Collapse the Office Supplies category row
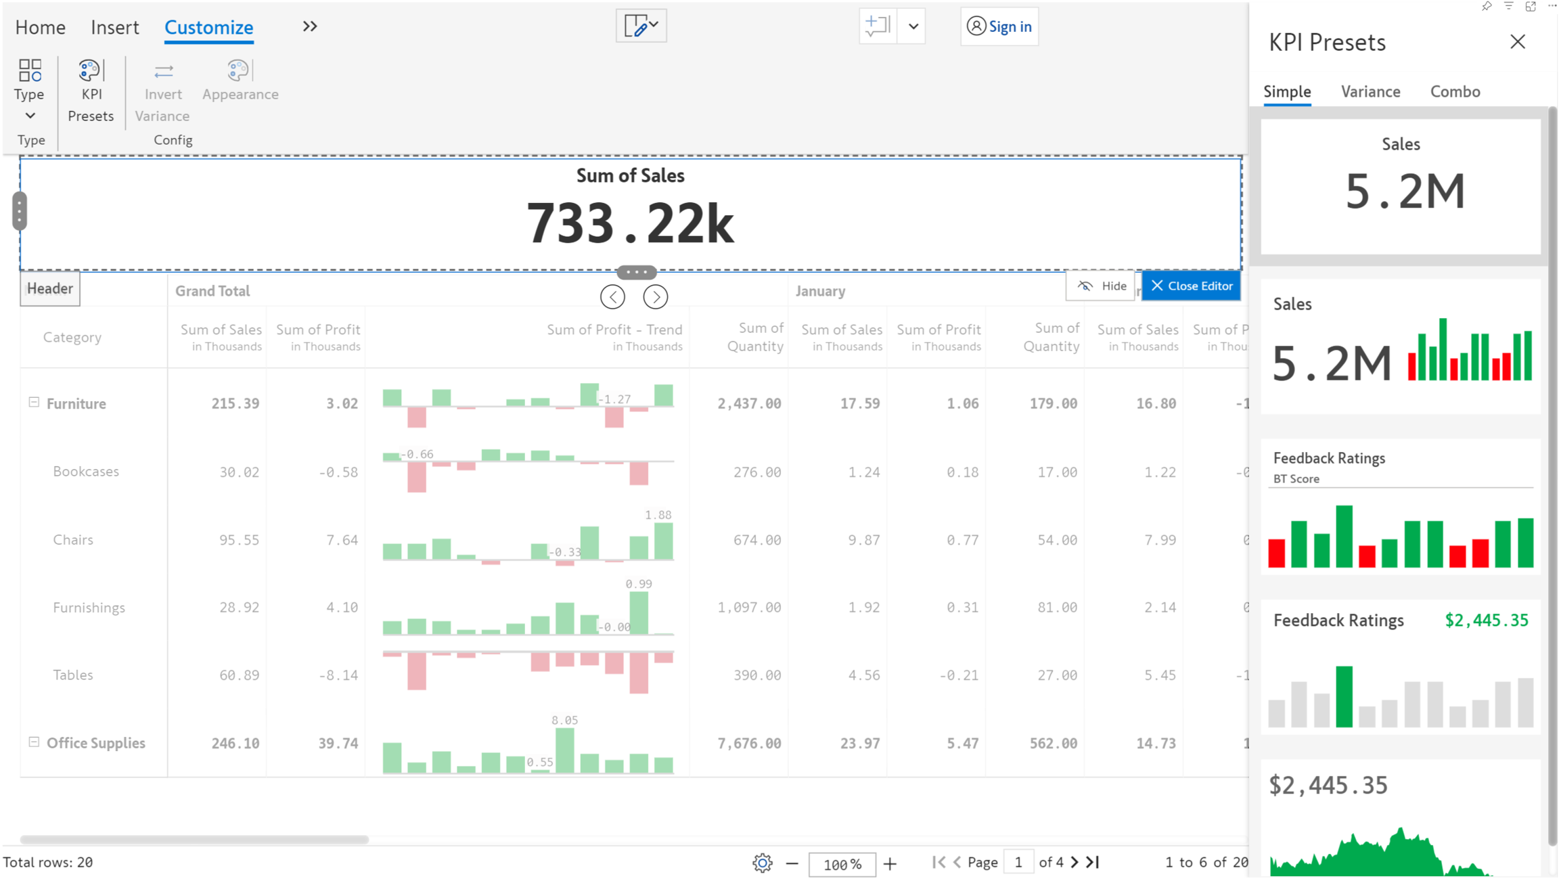 (x=34, y=742)
